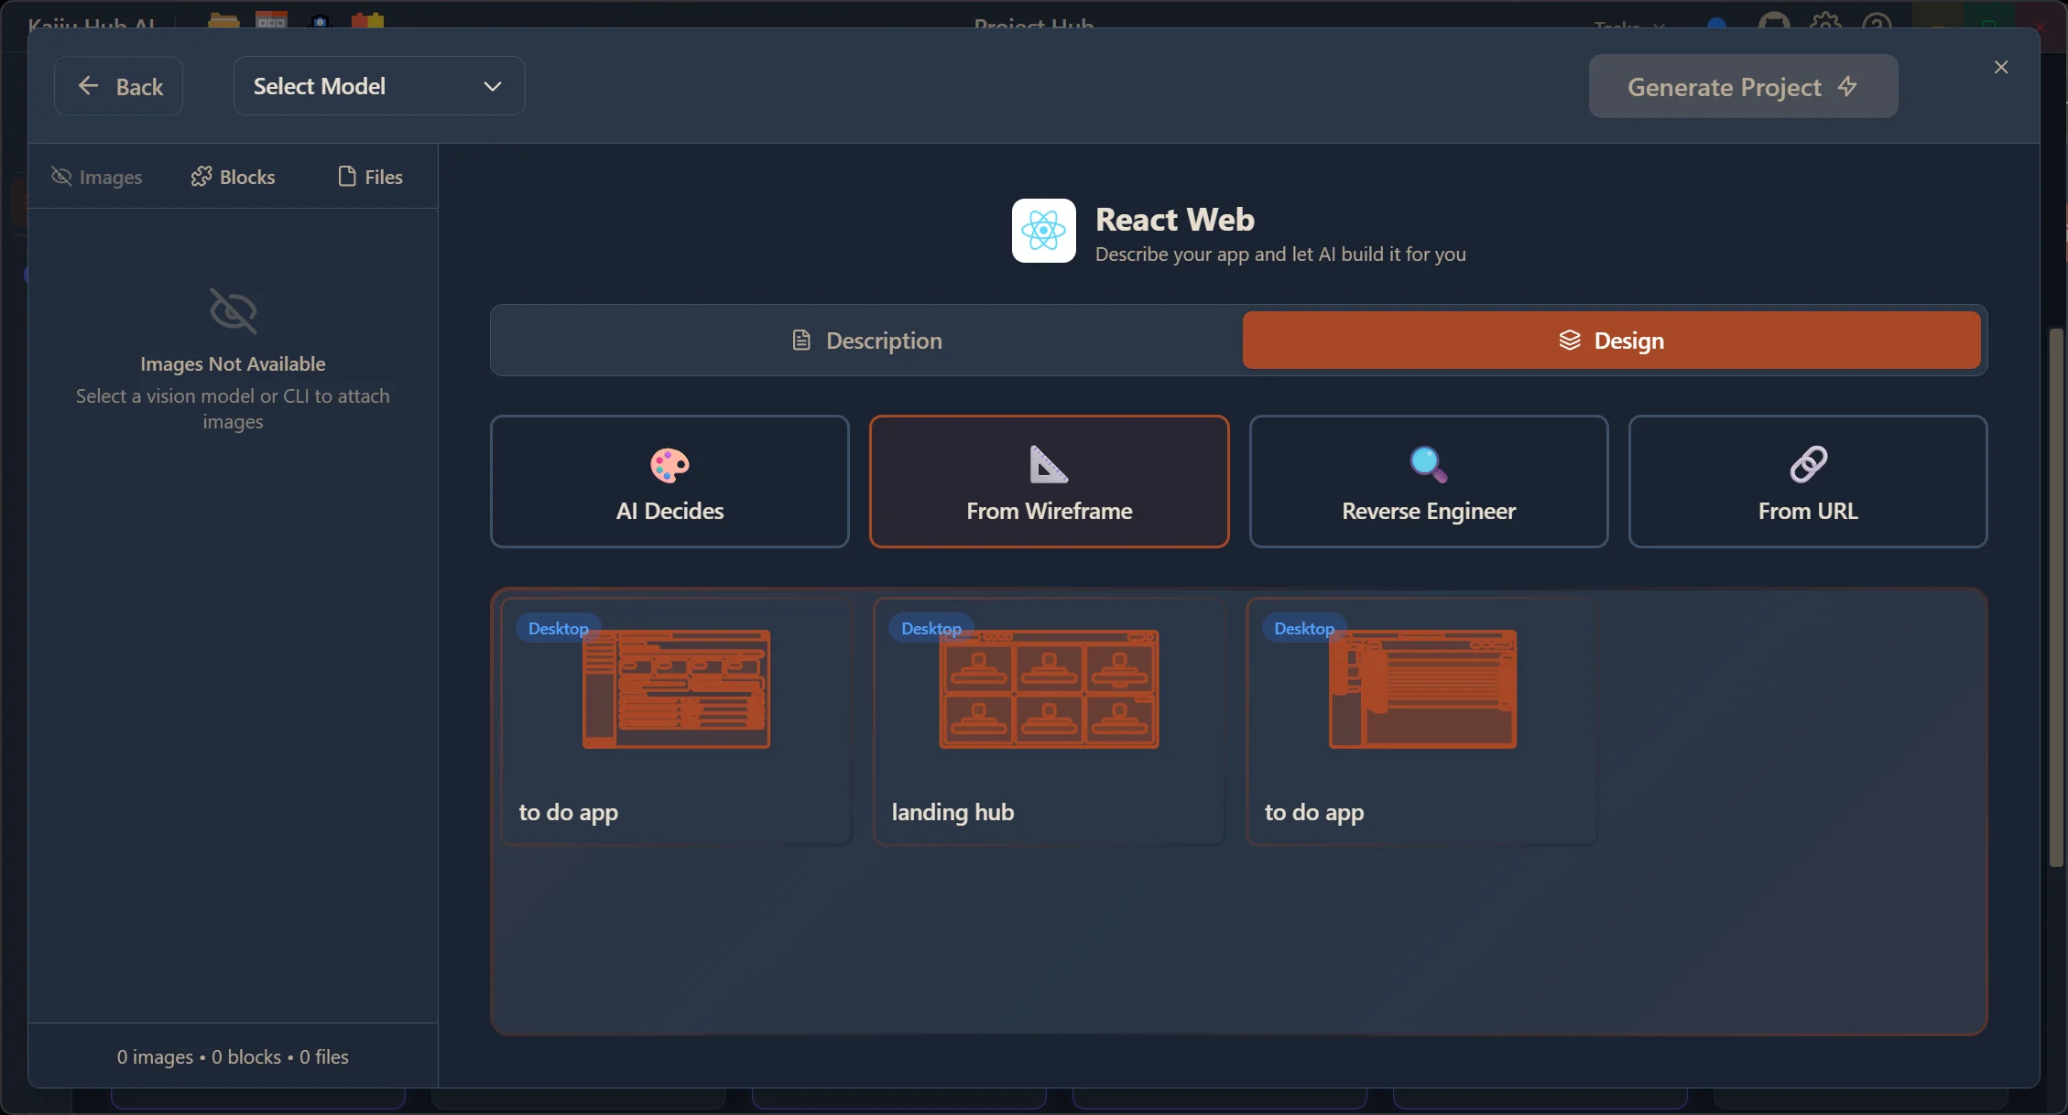Select the Description tab
Screen dimensions: 2068x1115
click(x=866, y=341)
